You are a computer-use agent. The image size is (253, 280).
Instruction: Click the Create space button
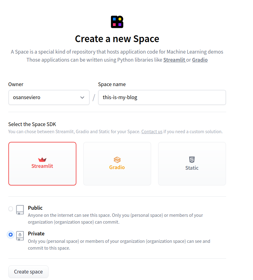28,272
